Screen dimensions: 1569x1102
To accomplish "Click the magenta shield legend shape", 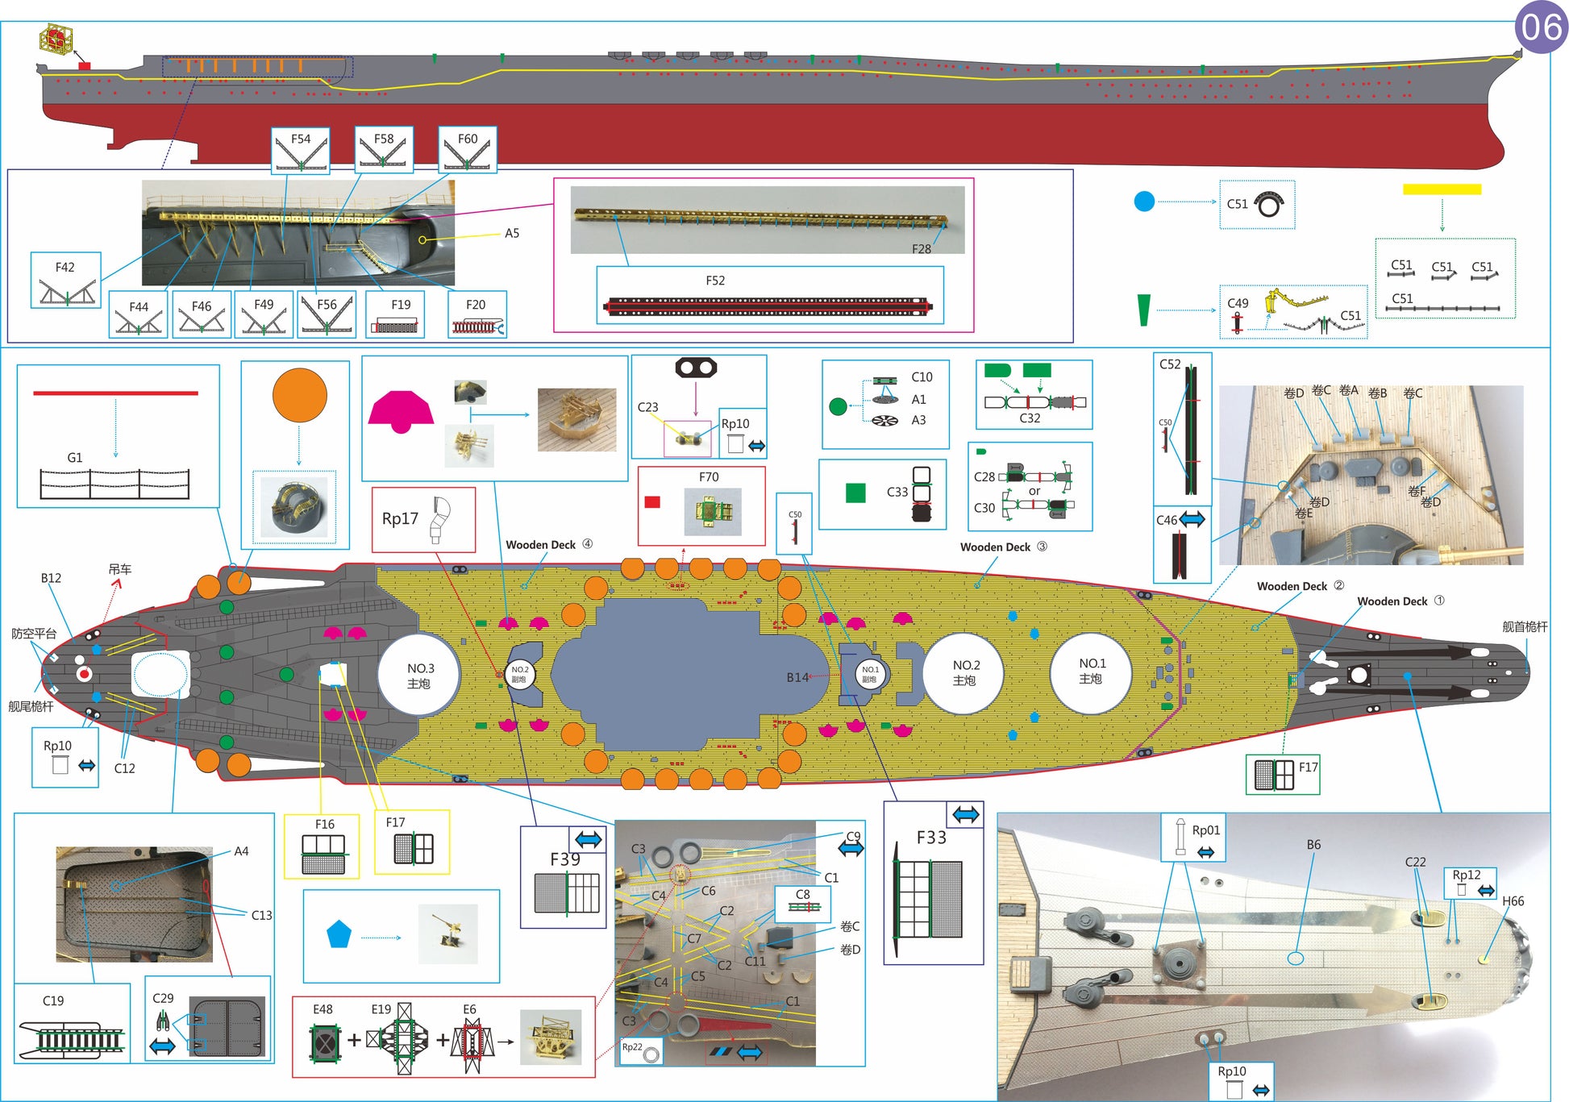I will [x=401, y=411].
